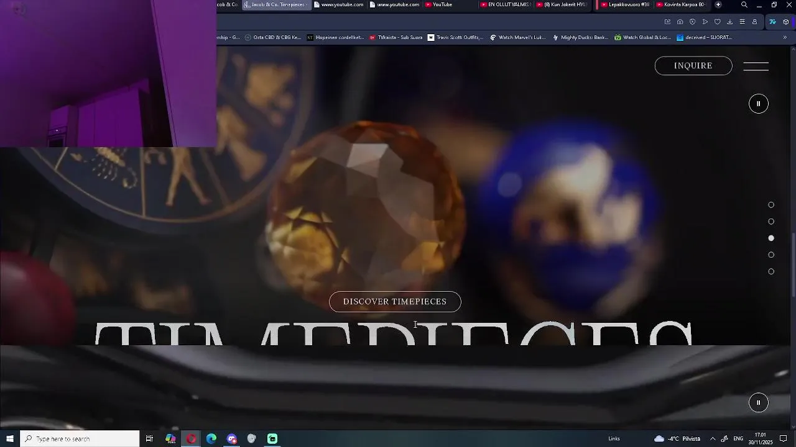Open the easy setup list icon
The image size is (796, 447).
(x=742, y=22)
